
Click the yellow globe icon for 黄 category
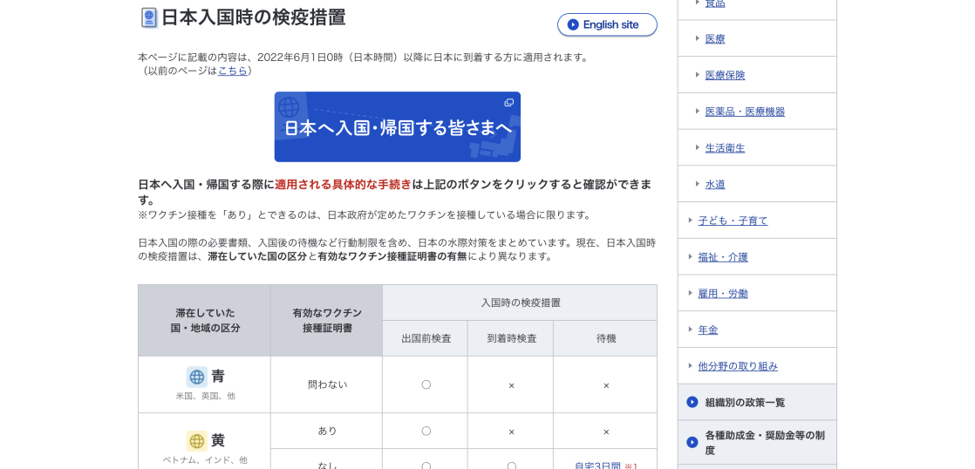coord(197,440)
